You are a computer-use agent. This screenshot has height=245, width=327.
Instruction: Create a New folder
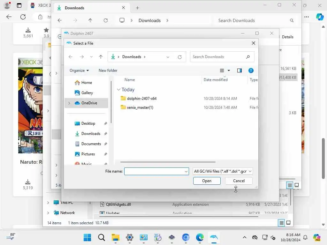[108, 71]
